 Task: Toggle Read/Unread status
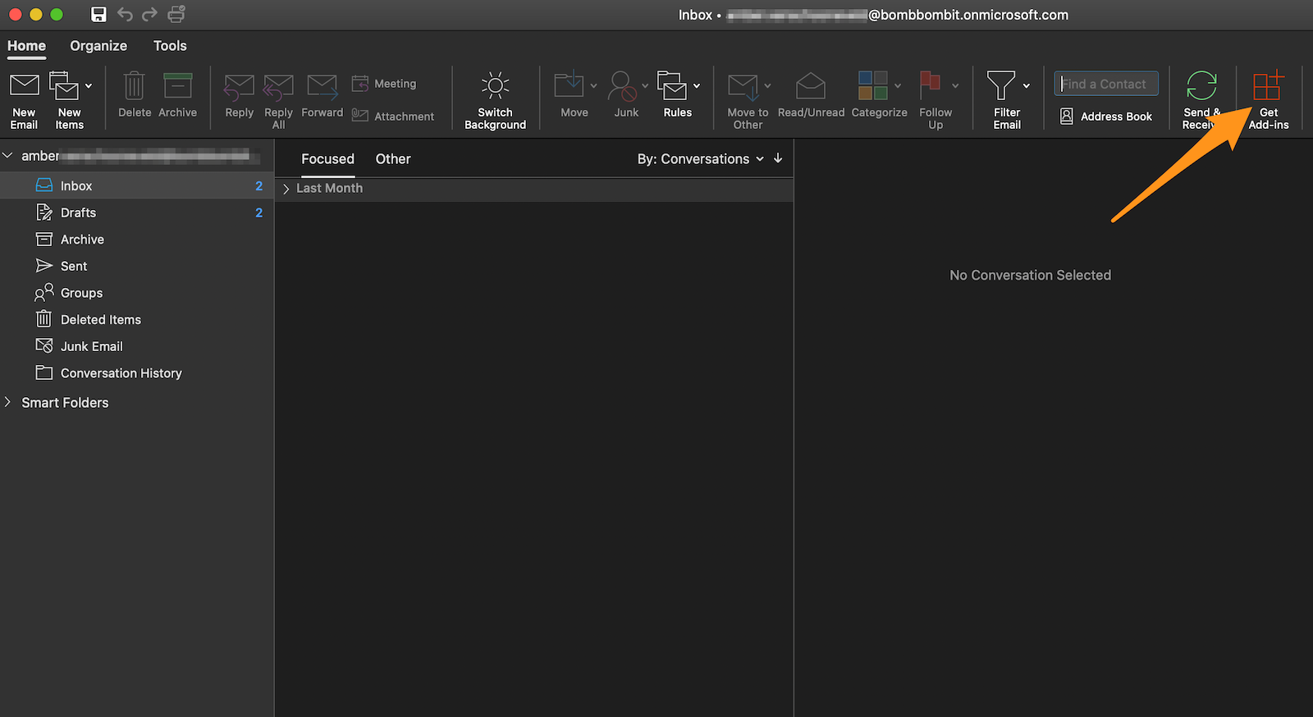(811, 95)
